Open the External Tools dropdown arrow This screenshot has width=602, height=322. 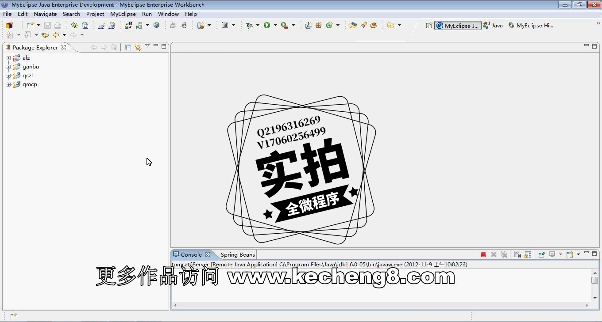(x=293, y=25)
